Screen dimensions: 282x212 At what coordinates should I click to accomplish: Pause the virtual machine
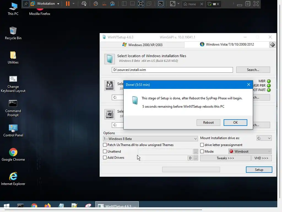tap(68, 4)
